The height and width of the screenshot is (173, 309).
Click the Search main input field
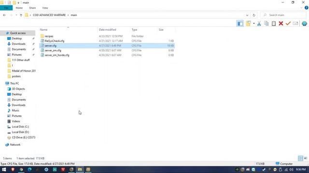(x=283, y=15)
